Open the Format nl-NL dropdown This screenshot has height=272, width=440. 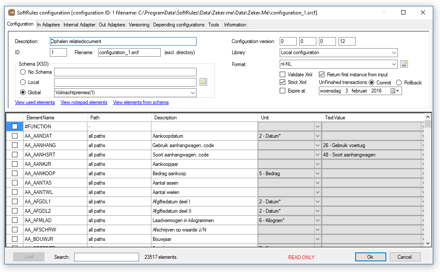point(394,64)
